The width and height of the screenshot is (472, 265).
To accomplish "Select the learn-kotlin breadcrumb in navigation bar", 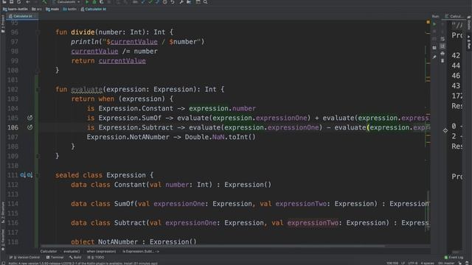I will [x=15, y=9].
